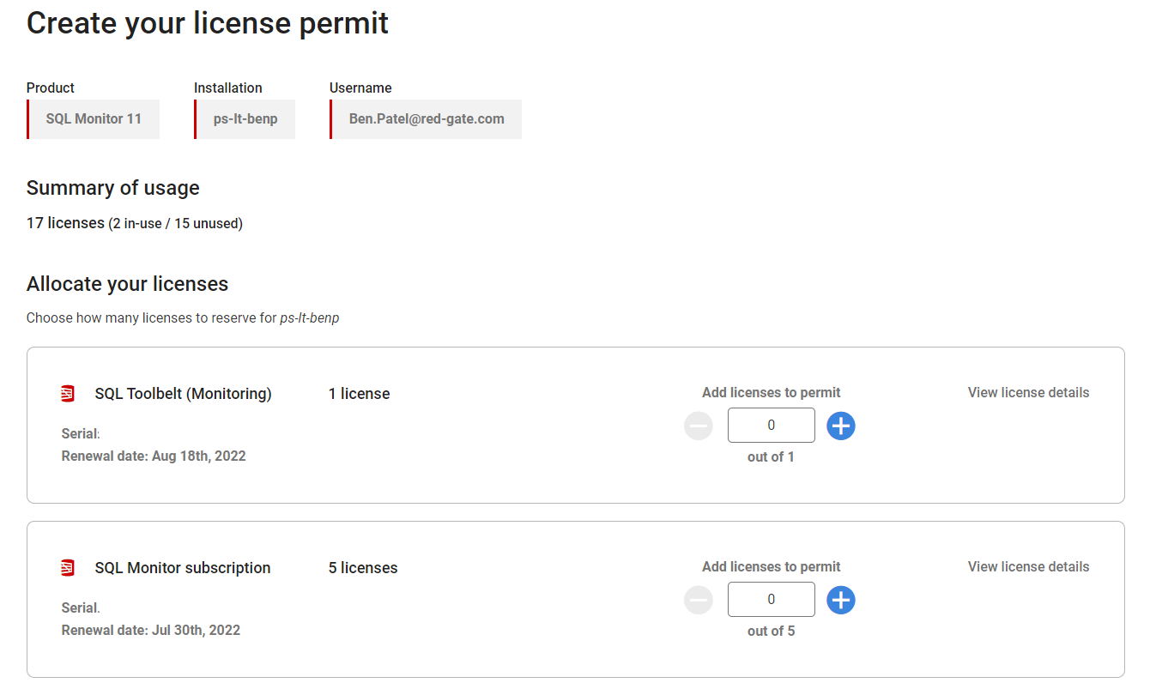1150x689 pixels.
Task: Click 'Add licenses to permit' label for SQL Toolbelt
Action: (x=771, y=393)
